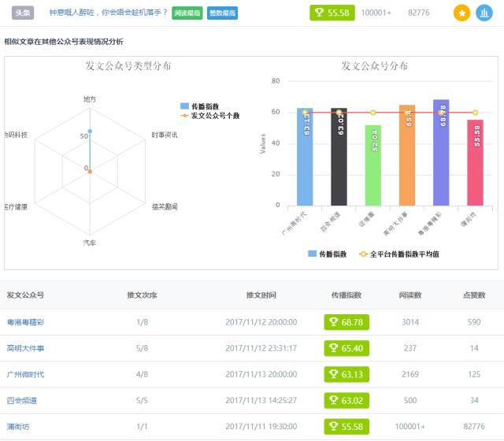
Task: Click the read count 3014
Action: click(410, 322)
